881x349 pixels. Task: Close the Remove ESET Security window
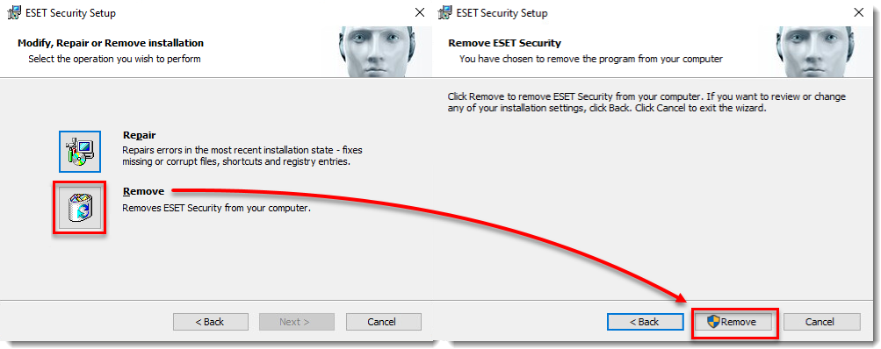point(860,12)
